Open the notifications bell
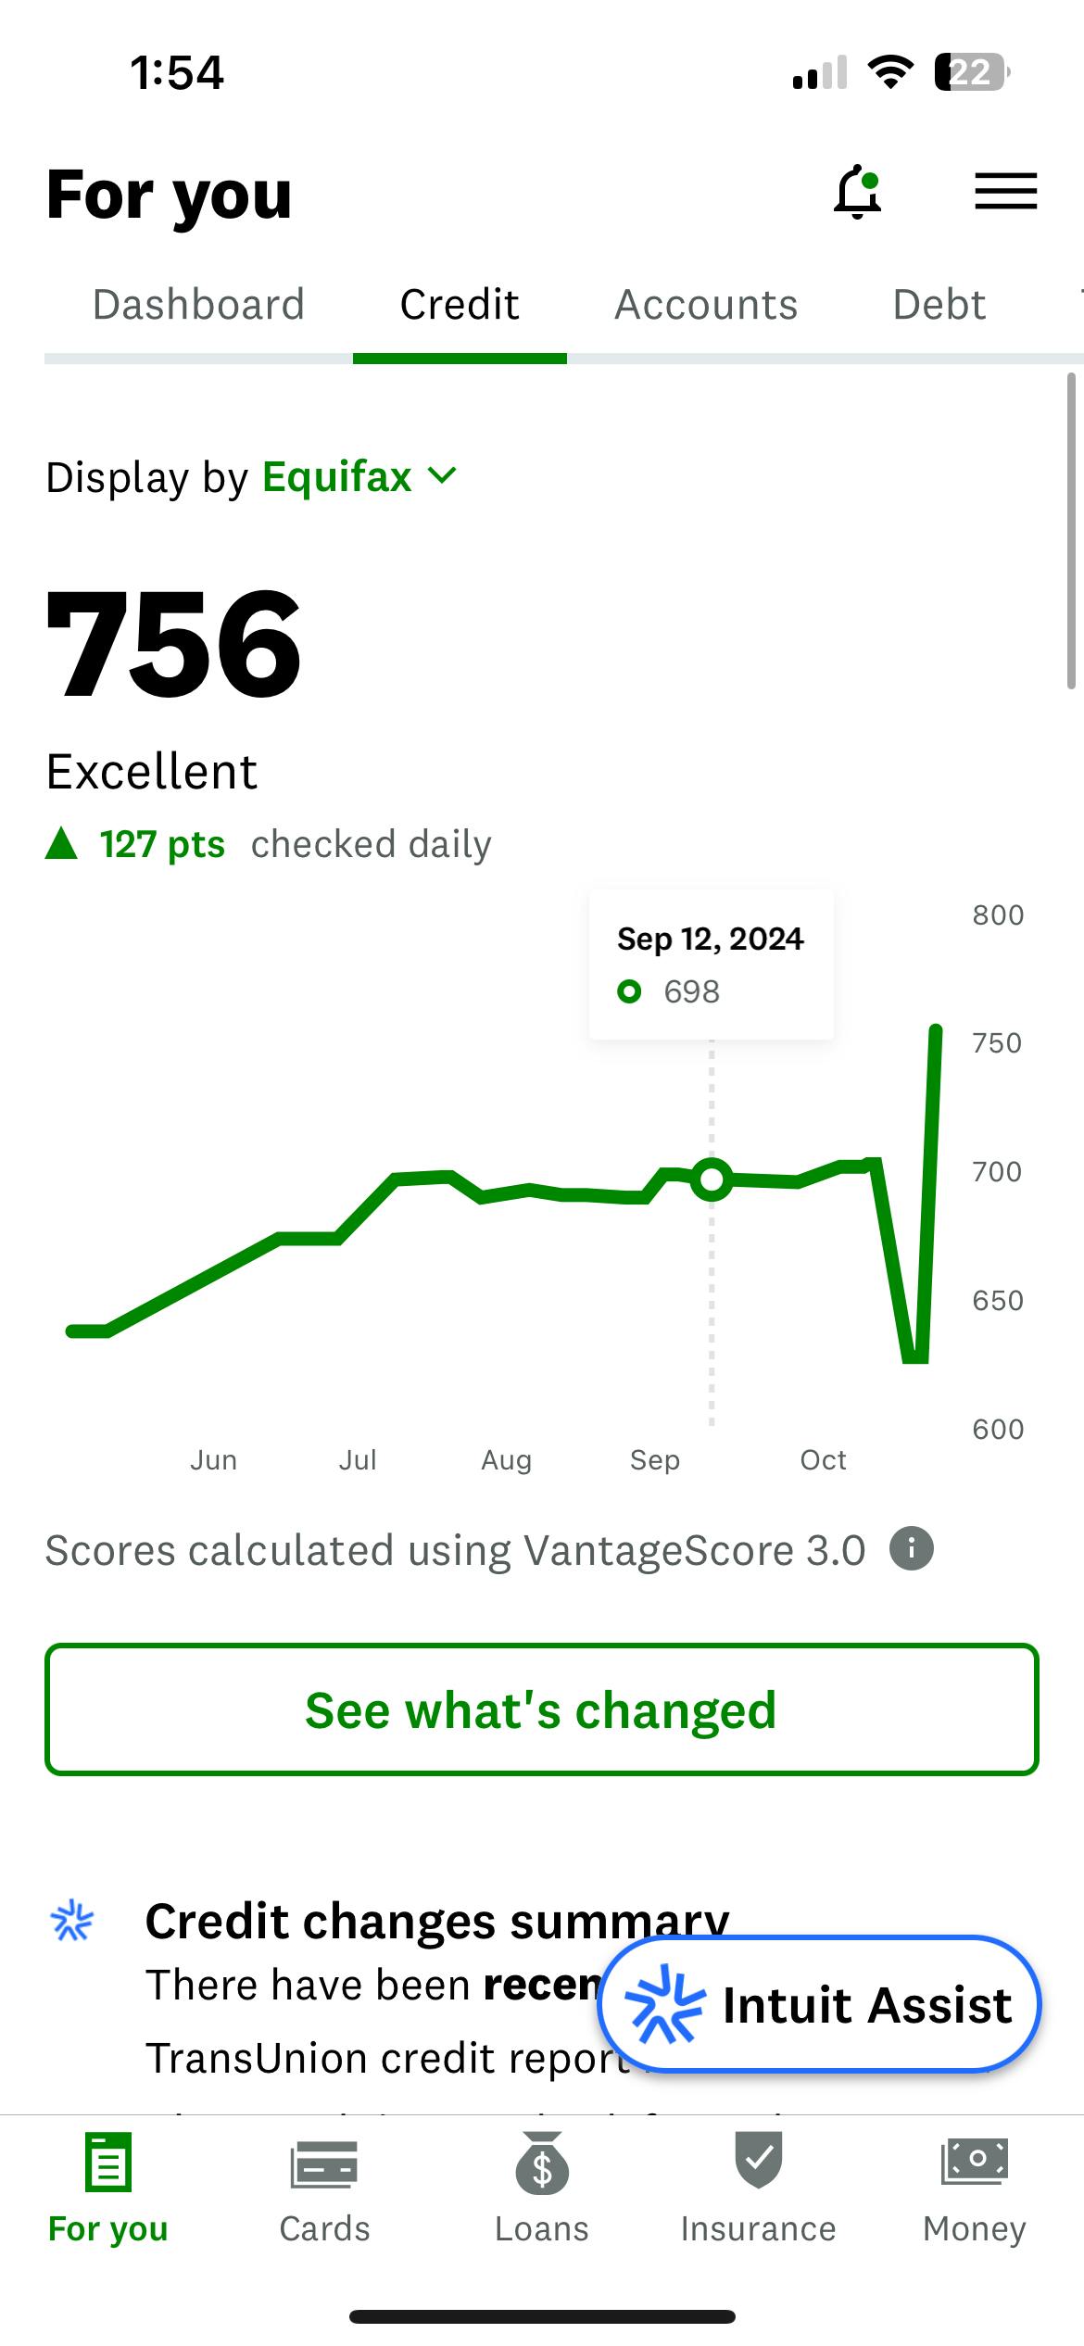This screenshot has width=1084, height=2346. [x=858, y=193]
